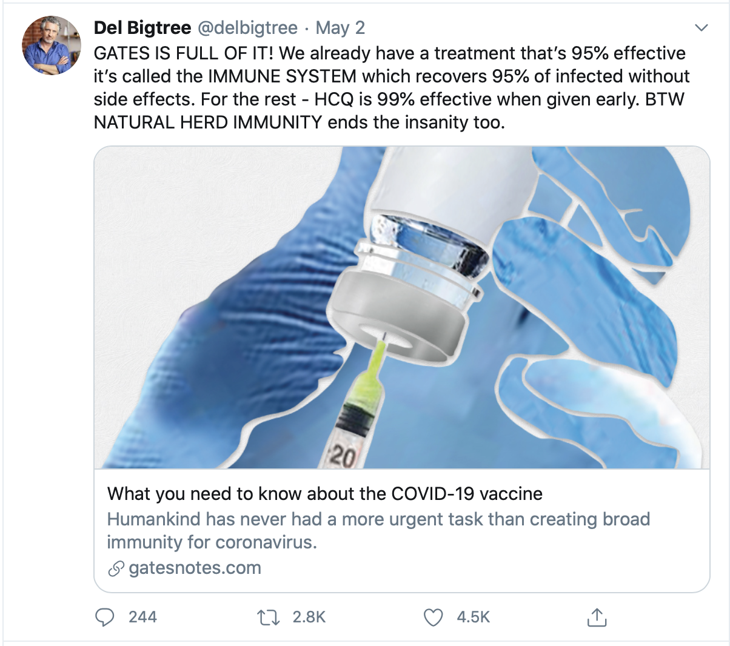Click the COVID-19 vaccine article headline
This screenshot has height=646, width=730.
pos(324,494)
